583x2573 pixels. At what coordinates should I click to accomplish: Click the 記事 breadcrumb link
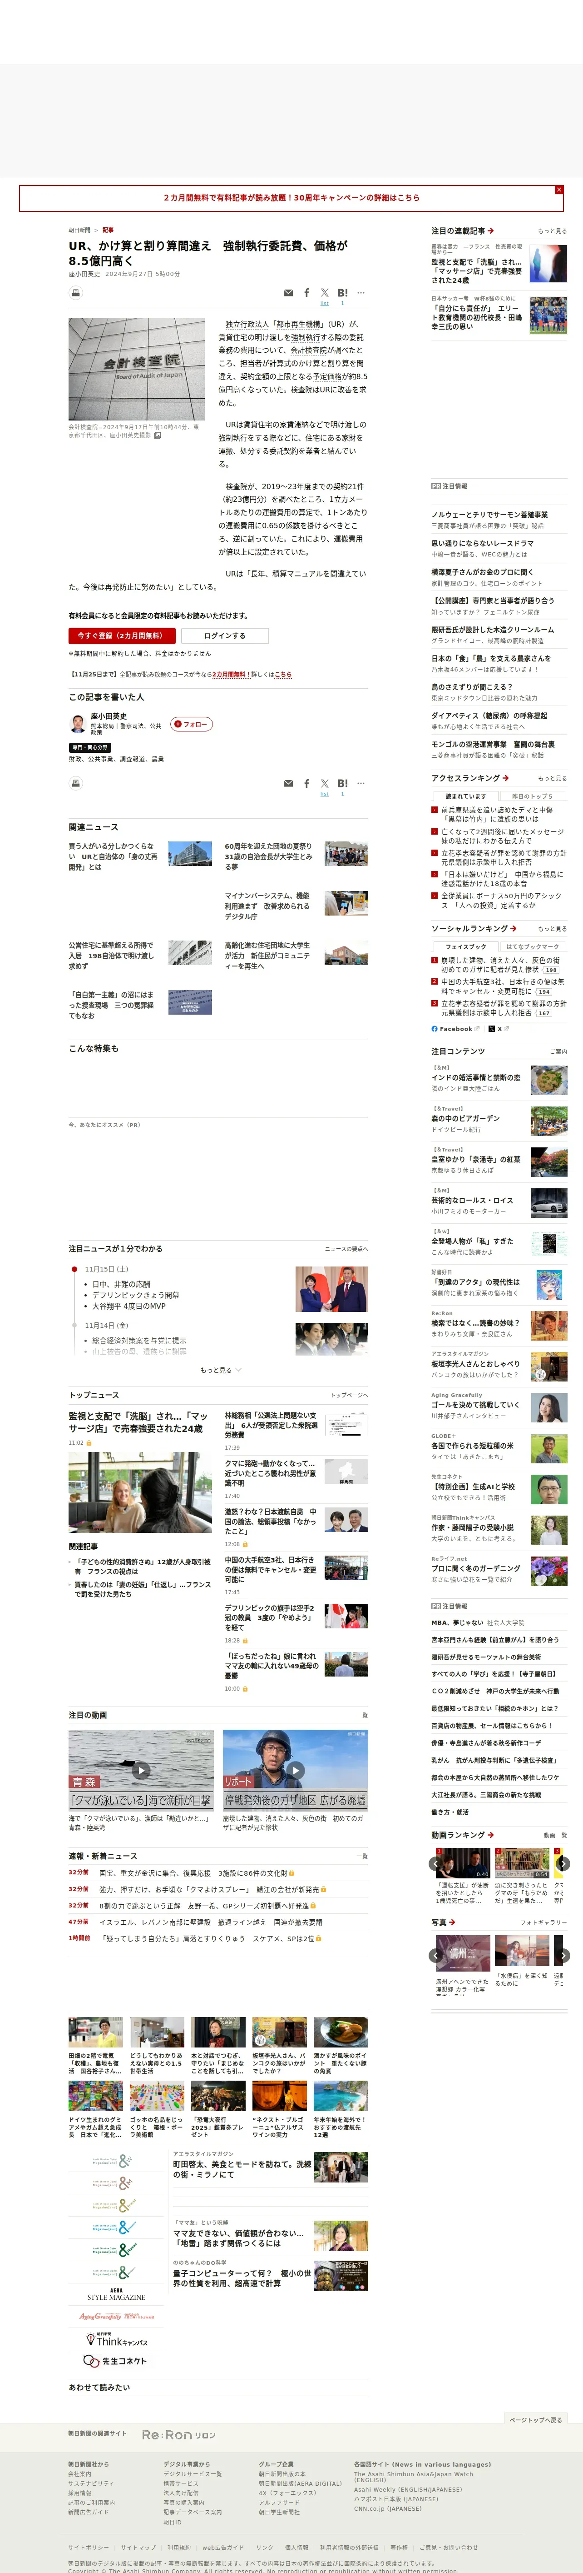pyautogui.click(x=108, y=230)
